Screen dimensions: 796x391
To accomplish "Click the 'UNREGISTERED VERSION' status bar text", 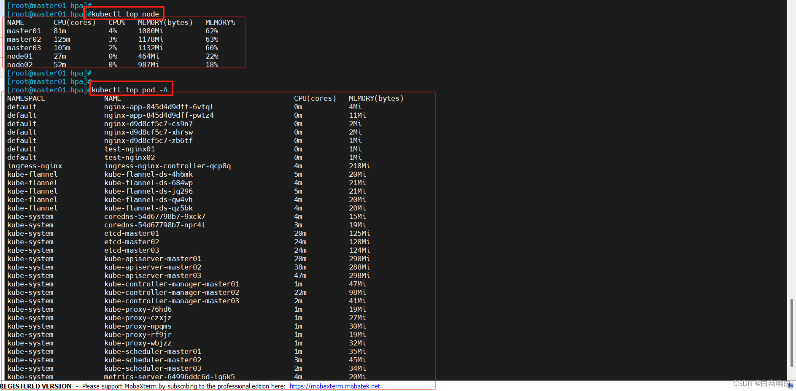I will tap(36, 386).
